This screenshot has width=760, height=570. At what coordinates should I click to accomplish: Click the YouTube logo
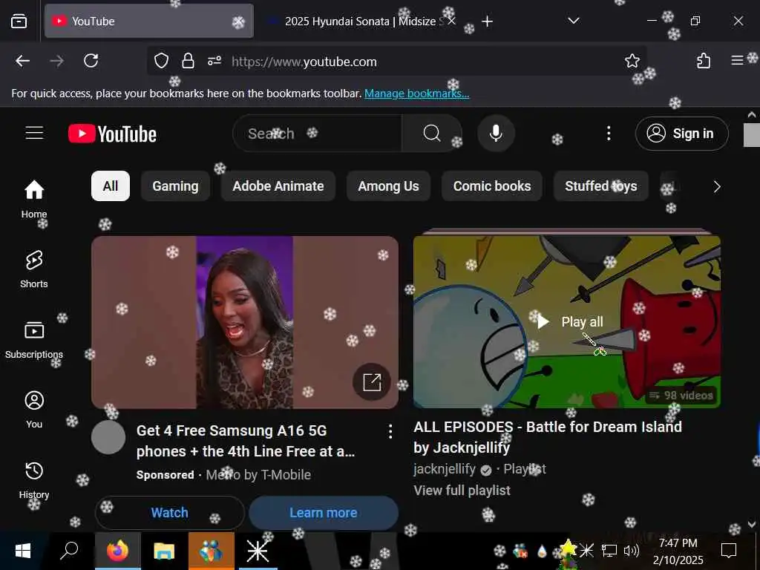click(113, 134)
